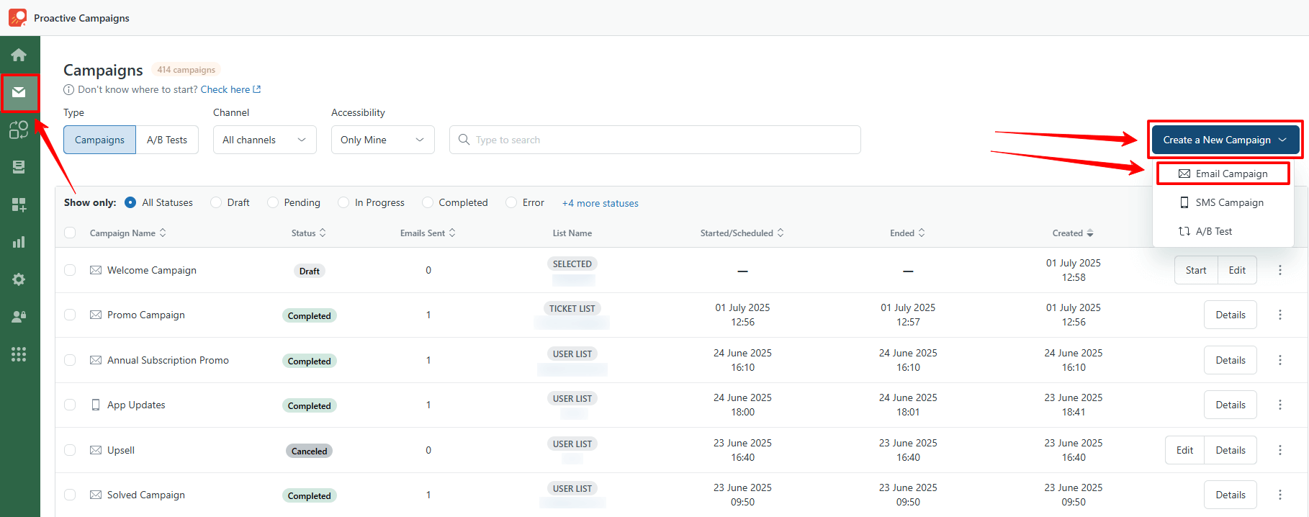Open Details for Promo Campaign
The width and height of the screenshot is (1309, 517).
[x=1231, y=315]
